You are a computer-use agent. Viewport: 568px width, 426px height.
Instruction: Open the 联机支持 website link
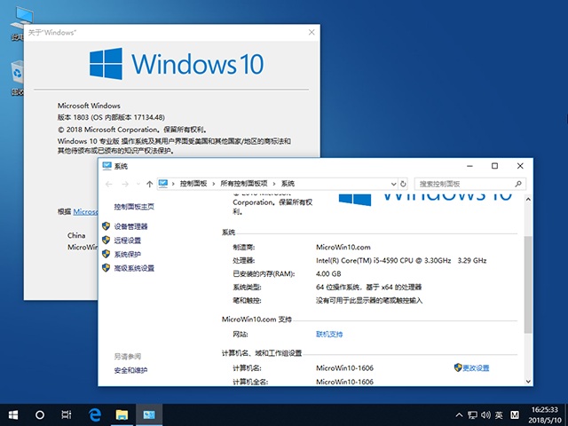329,334
